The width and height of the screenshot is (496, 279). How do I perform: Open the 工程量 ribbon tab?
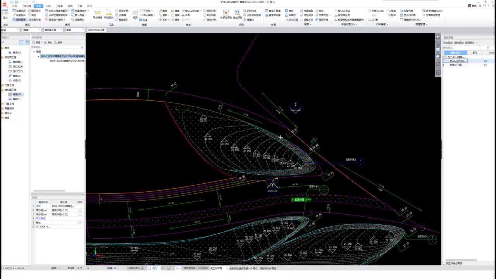click(59, 6)
